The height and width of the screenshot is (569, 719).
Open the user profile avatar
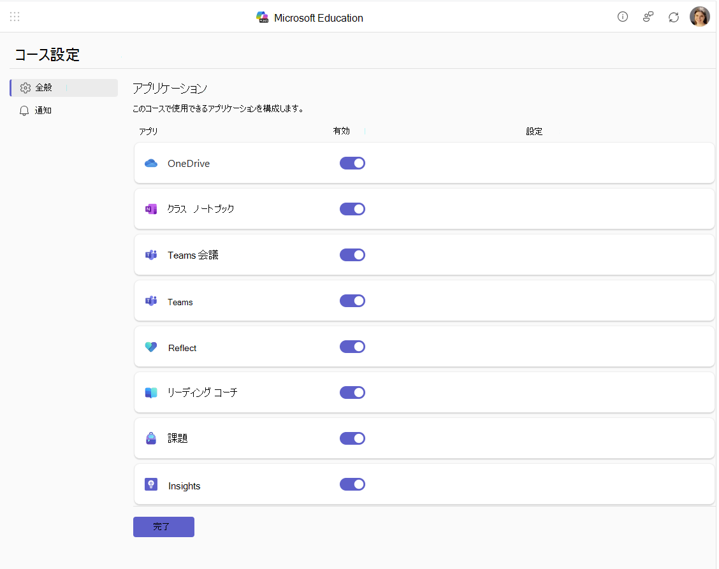click(699, 17)
